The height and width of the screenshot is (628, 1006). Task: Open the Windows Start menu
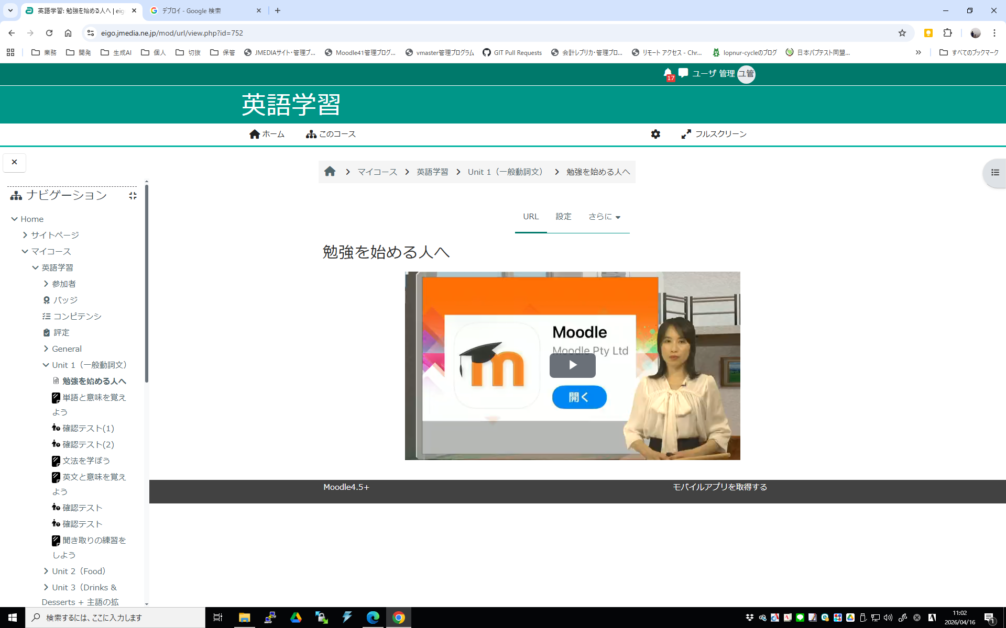point(13,618)
